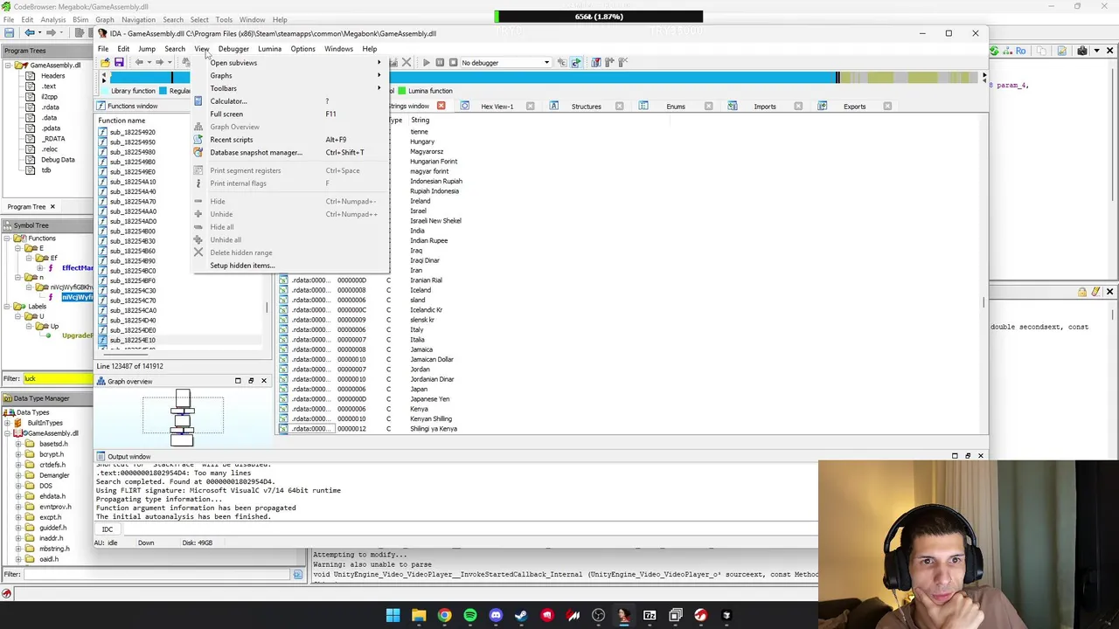The image size is (1119, 629).
Task: Switch to the Exports tab
Action: [854, 107]
